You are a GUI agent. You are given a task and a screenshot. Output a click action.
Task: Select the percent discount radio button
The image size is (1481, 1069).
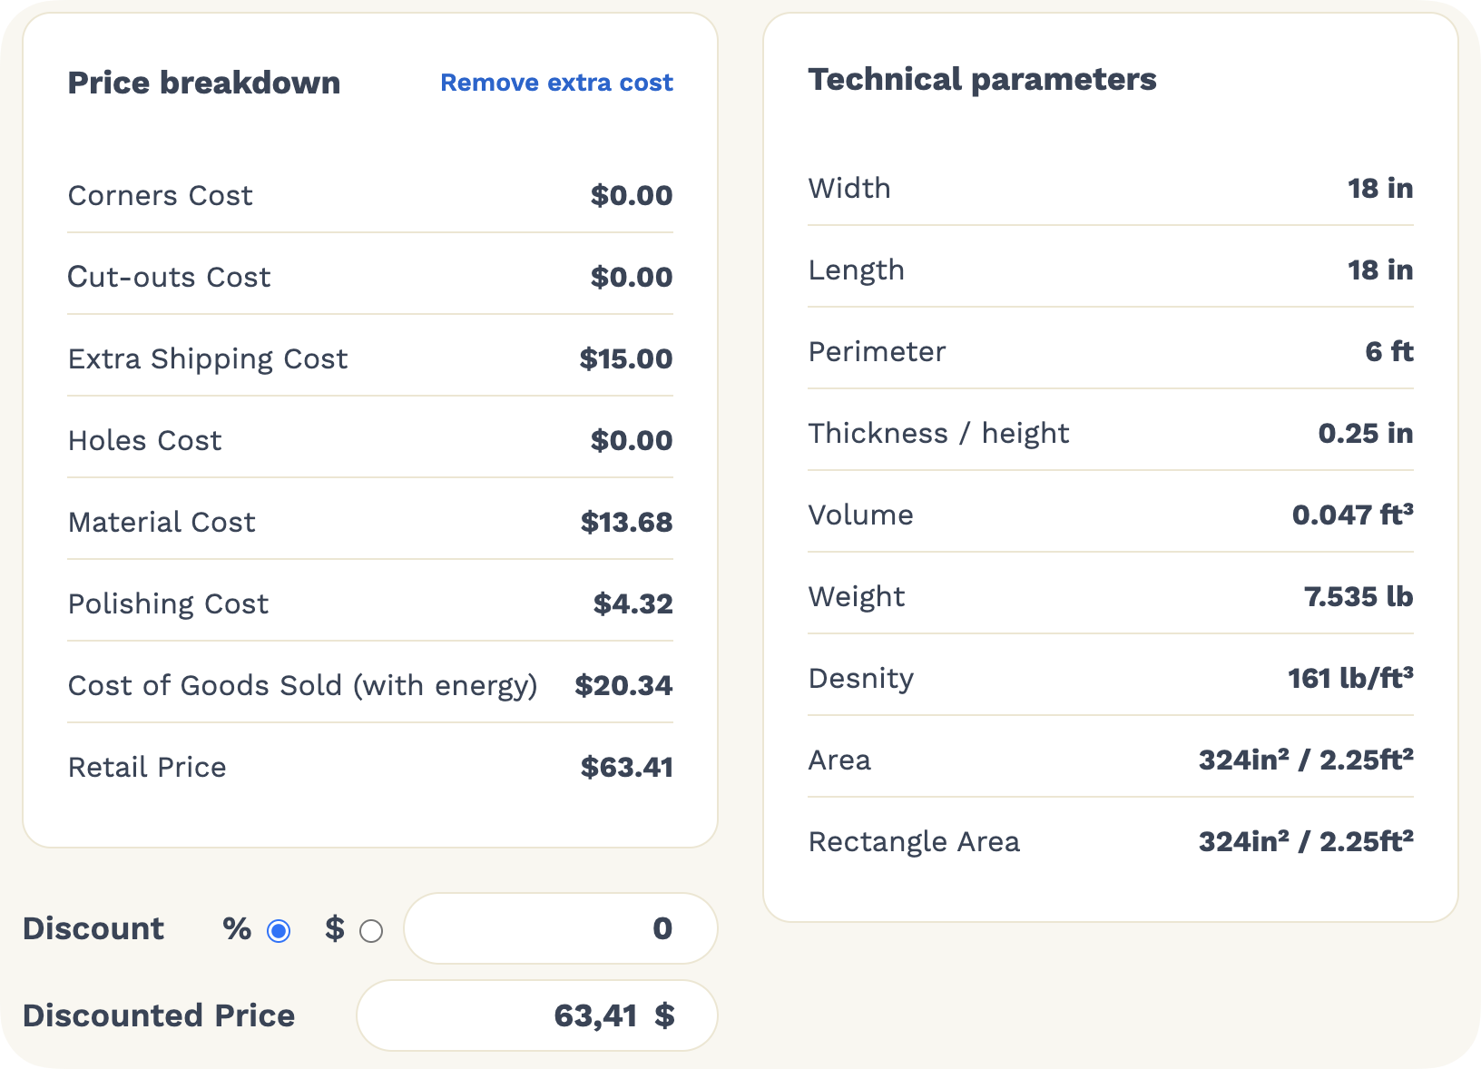pyautogui.click(x=279, y=931)
